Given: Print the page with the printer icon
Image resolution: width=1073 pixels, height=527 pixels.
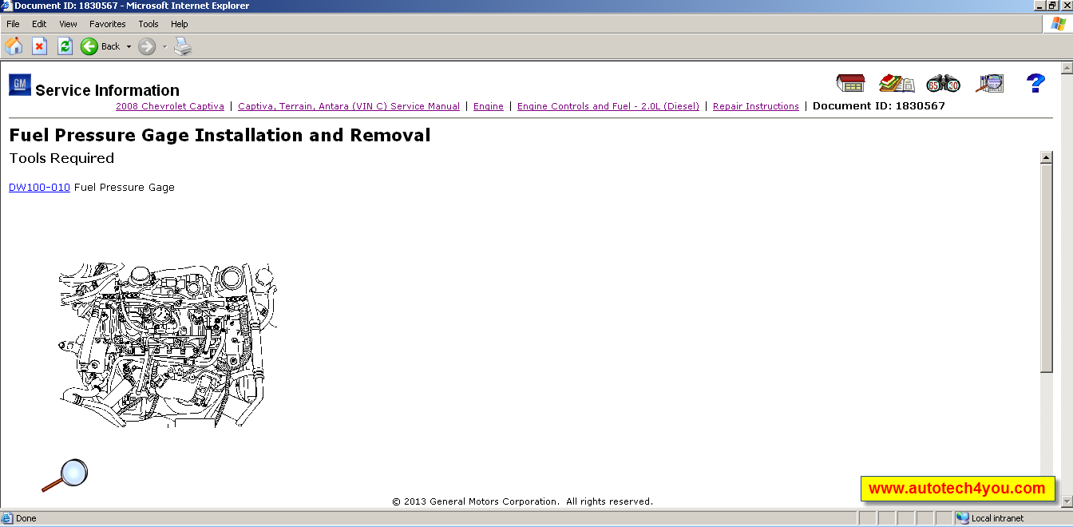Looking at the screenshot, I should [184, 46].
